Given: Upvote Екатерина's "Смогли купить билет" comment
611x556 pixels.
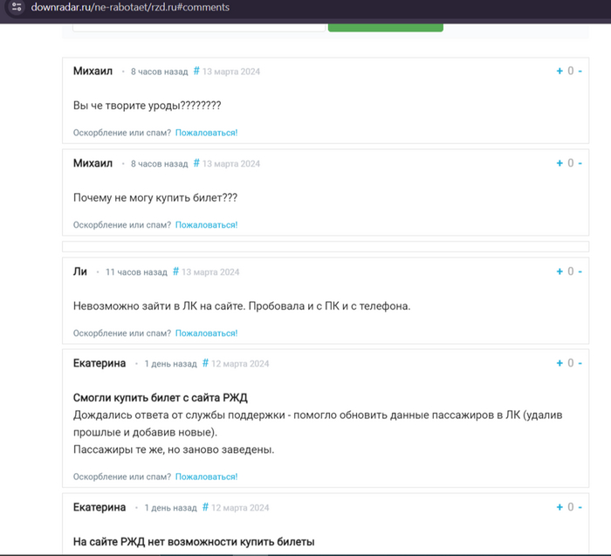Looking at the screenshot, I should [560, 363].
